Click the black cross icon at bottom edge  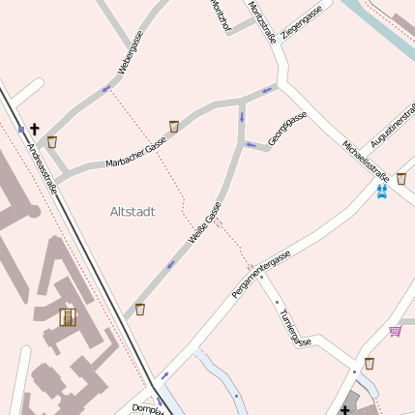click(x=345, y=410)
